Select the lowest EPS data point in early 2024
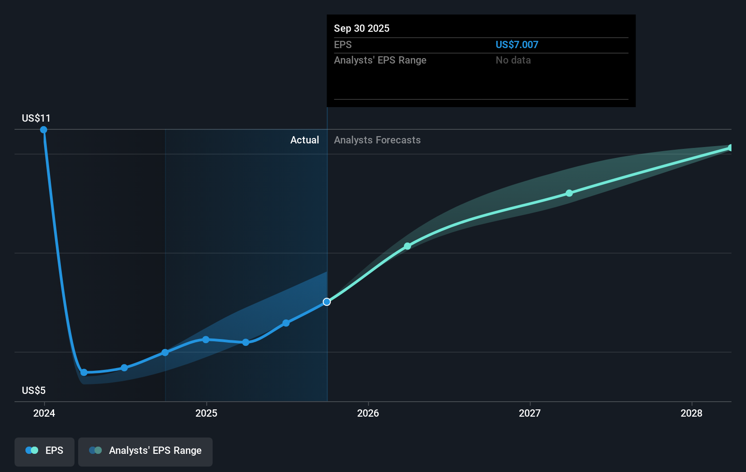 (84, 373)
